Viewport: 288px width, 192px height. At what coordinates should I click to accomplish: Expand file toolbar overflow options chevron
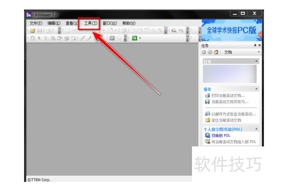pyautogui.click(x=60, y=31)
